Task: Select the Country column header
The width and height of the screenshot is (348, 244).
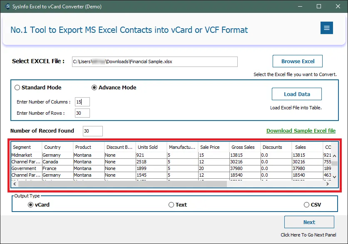Action: tap(57, 147)
